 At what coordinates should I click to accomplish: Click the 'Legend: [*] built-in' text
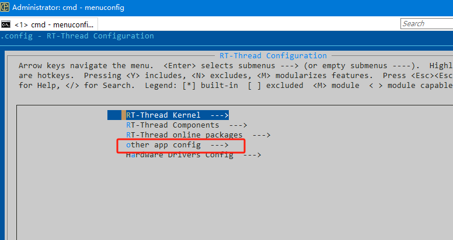coord(191,86)
